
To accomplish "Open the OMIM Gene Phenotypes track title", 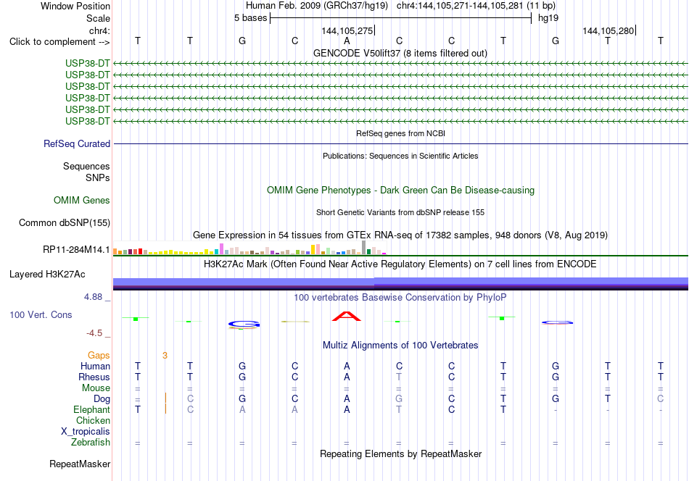I will tap(400, 190).
